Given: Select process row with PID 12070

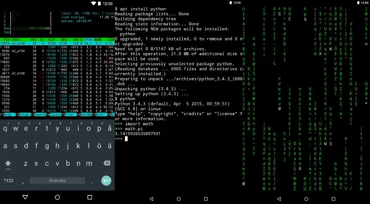Looking at the screenshot, I should click(x=57, y=55).
